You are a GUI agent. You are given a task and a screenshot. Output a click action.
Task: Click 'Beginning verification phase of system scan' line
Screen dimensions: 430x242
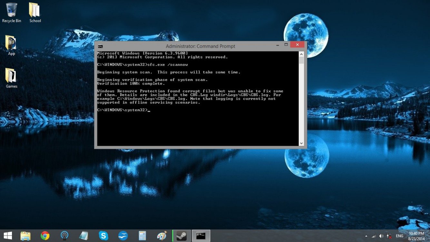coord(152,80)
